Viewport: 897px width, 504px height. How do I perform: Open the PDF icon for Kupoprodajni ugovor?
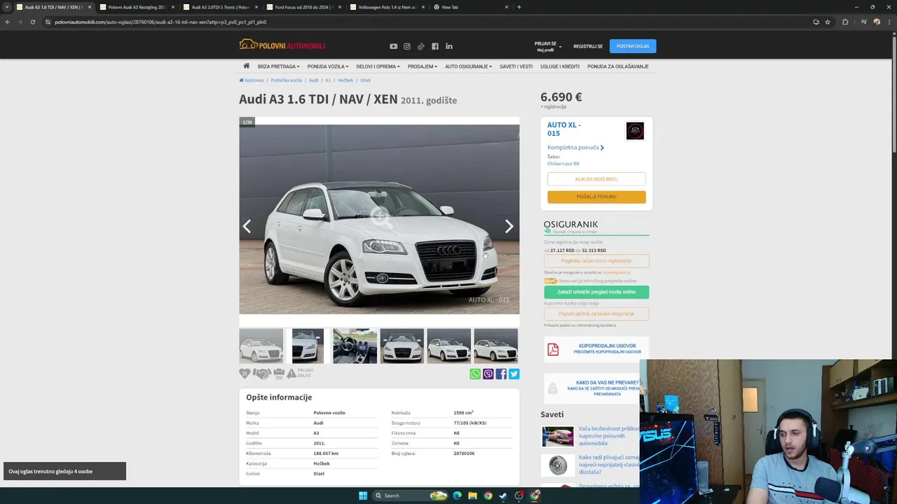553,349
